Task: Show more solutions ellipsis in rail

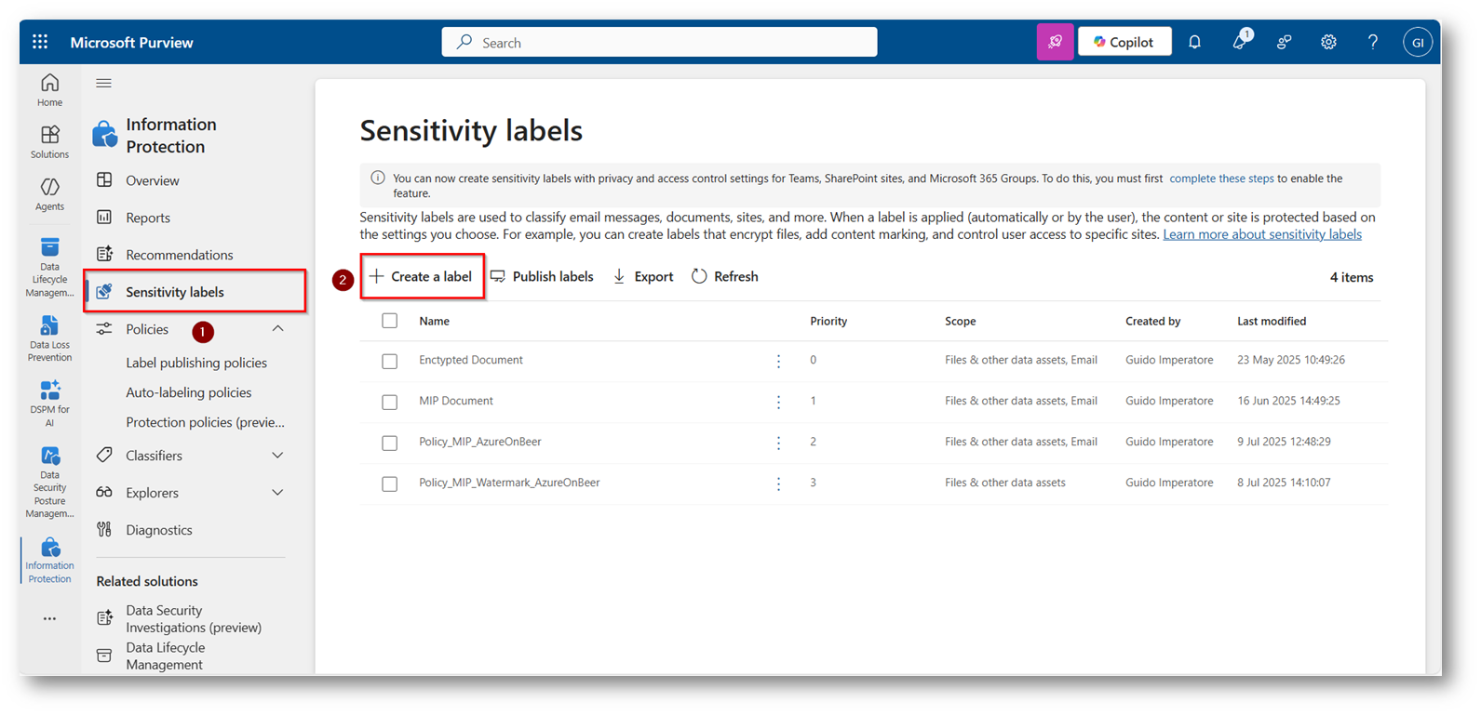Action: (49, 618)
